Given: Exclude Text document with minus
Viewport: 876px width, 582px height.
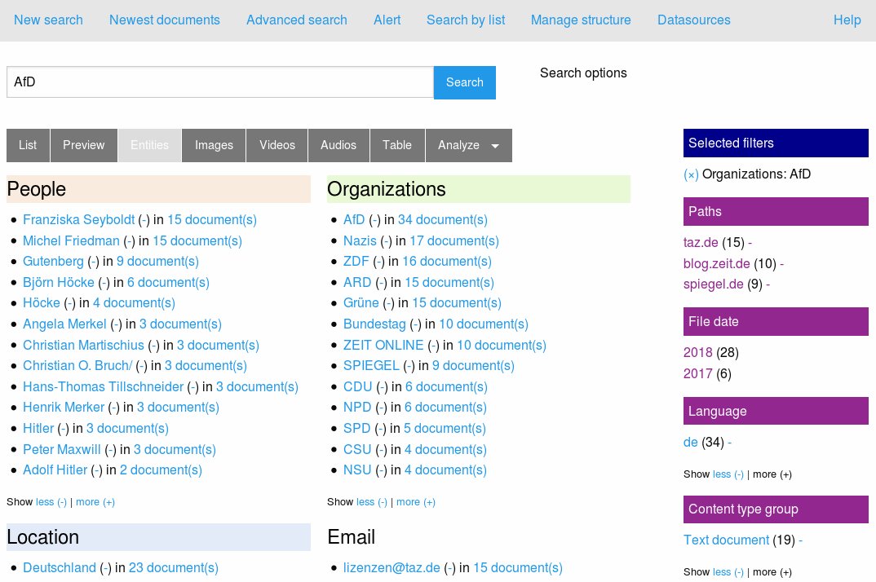Looking at the screenshot, I should coord(801,540).
